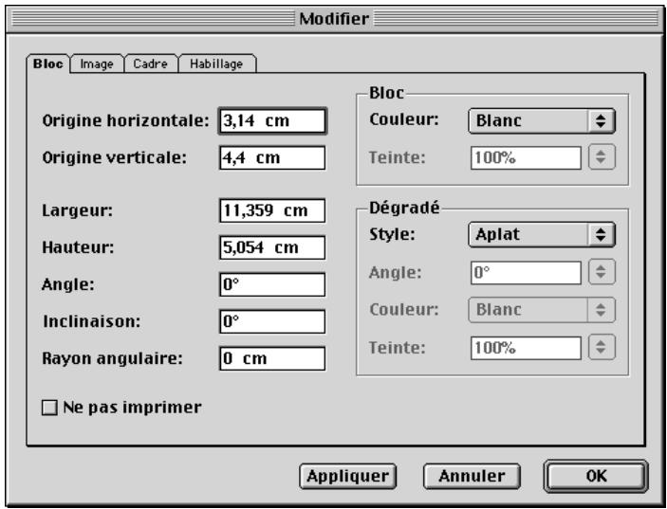Click the Dégradé Angle field
Image resolution: width=667 pixels, height=509 pixels.
pyautogui.click(x=526, y=272)
